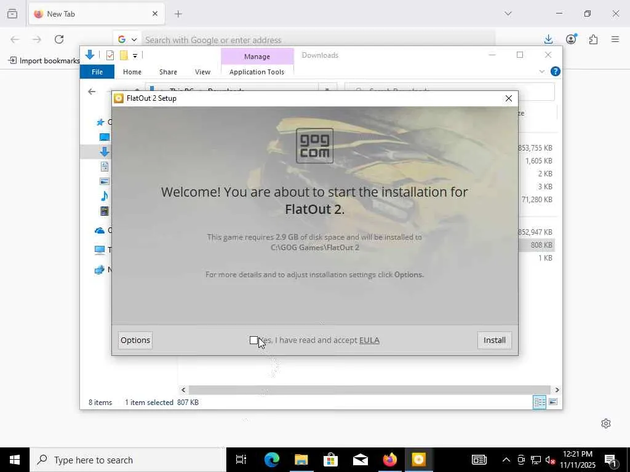This screenshot has width=630, height=472.
Task: Click the GOG.com logo in the installer
Action: [314, 146]
